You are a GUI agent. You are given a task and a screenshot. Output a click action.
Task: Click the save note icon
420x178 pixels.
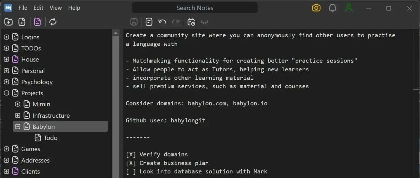[134, 22]
